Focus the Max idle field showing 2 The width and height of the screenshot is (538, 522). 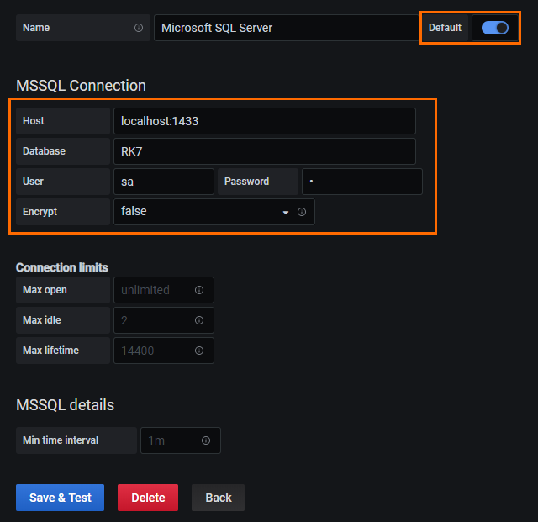(x=164, y=320)
